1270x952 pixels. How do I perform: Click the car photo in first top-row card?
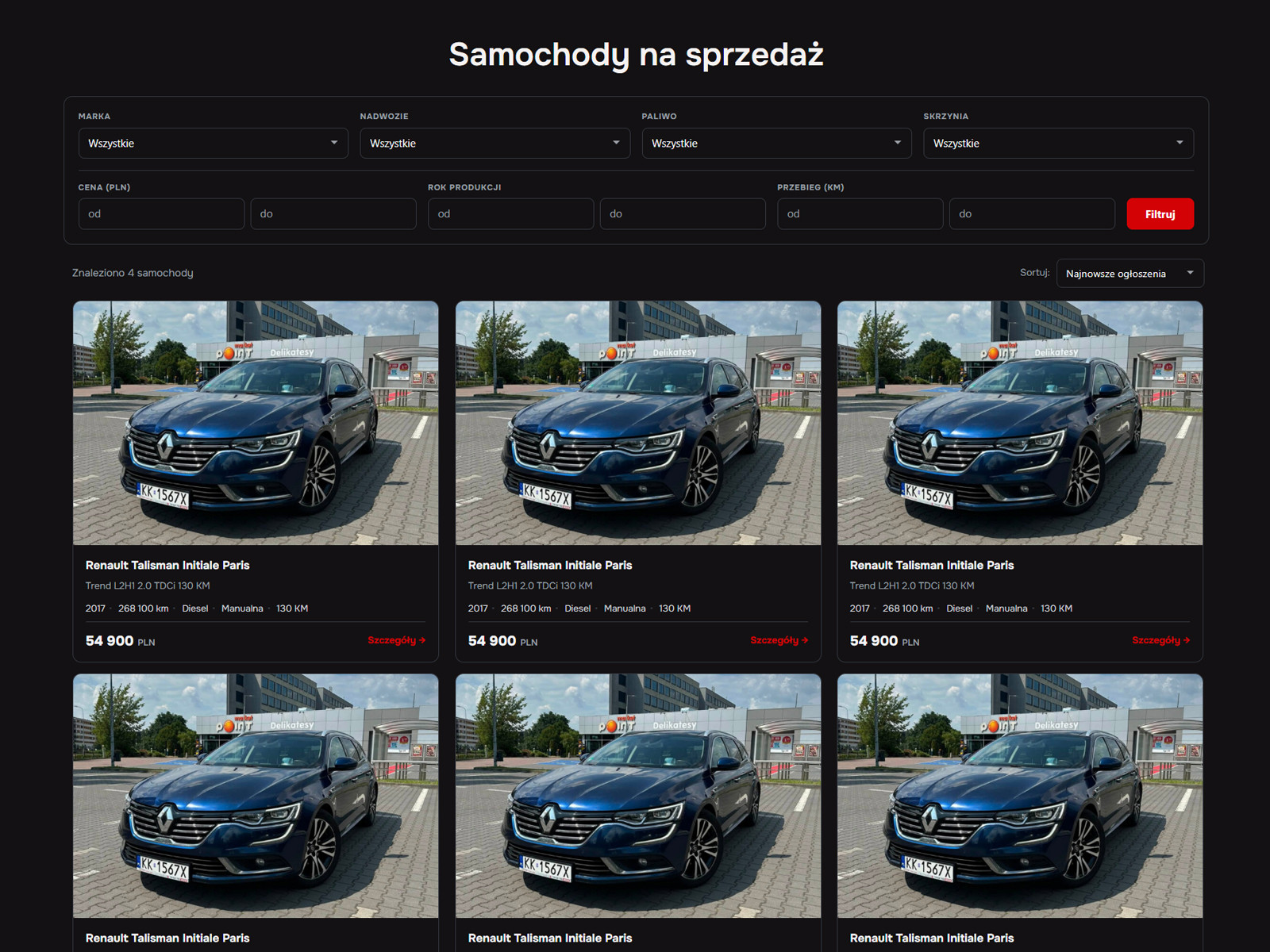pyautogui.click(x=256, y=423)
